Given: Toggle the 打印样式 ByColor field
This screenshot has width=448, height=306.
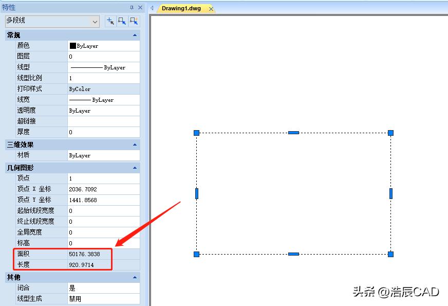Looking at the screenshot, I should [103, 88].
